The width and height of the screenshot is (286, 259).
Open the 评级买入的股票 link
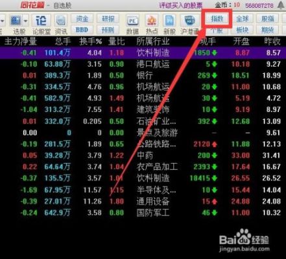181,5
